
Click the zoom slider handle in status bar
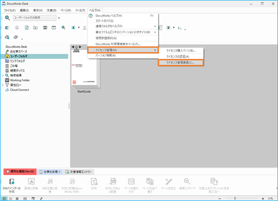(235, 198)
